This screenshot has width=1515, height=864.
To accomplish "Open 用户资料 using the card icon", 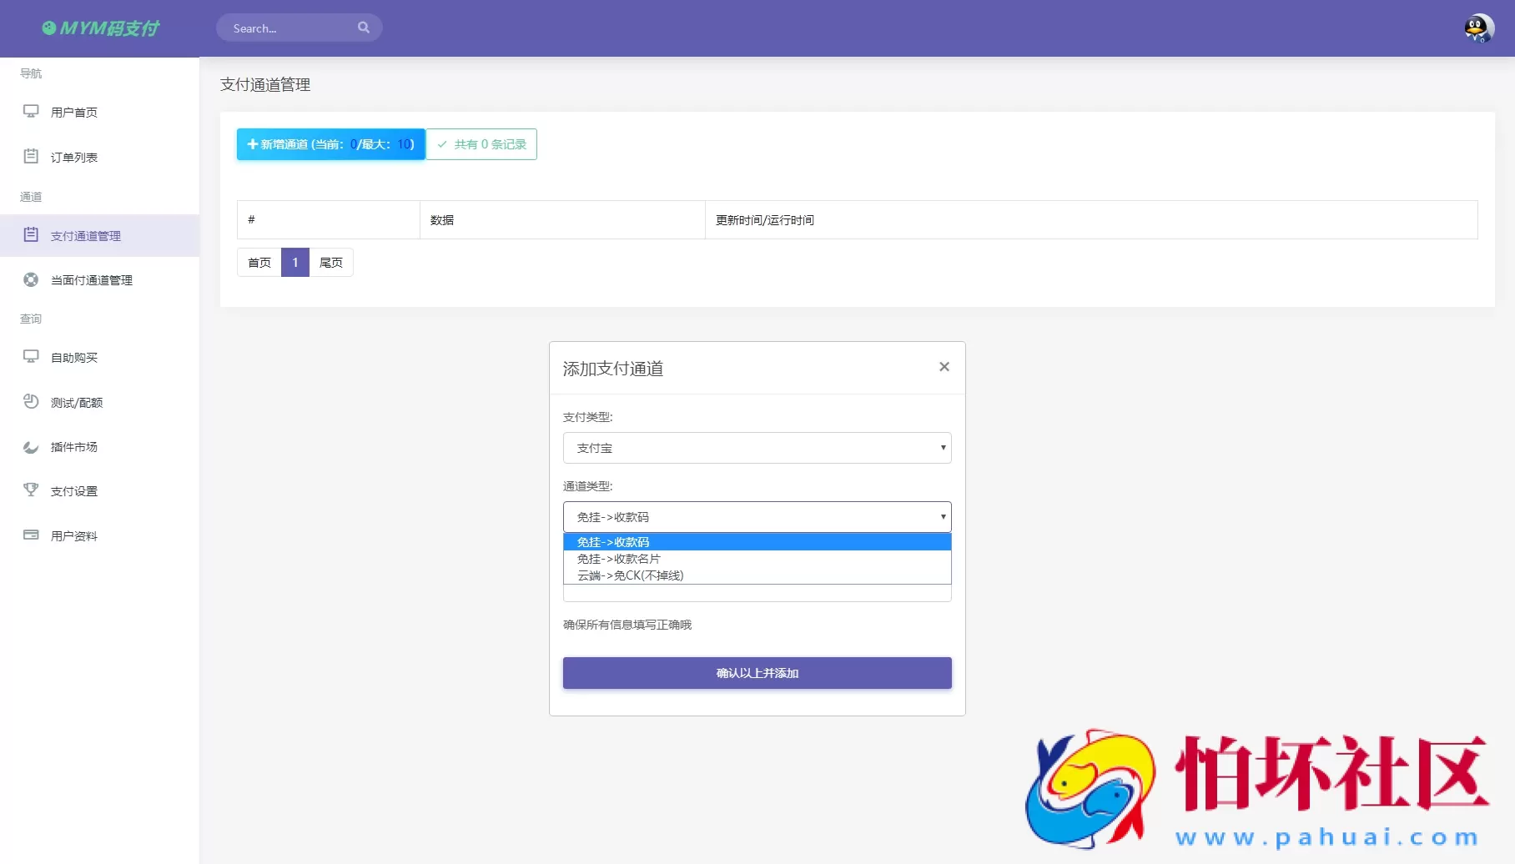I will coord(31,535).
